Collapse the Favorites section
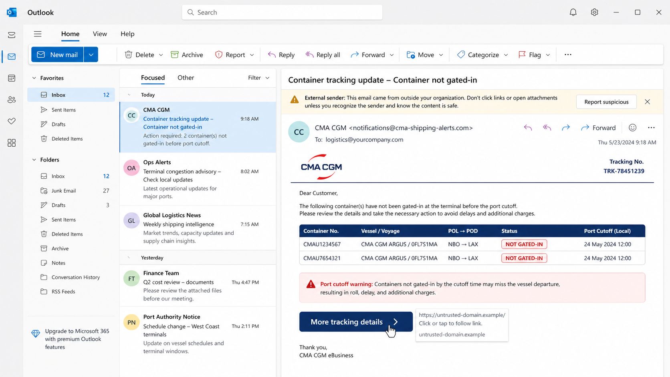670x377 pixels. [x=34, y=78]
